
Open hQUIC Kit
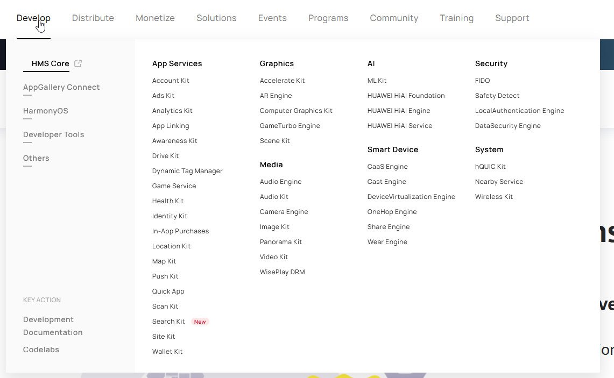490,167
